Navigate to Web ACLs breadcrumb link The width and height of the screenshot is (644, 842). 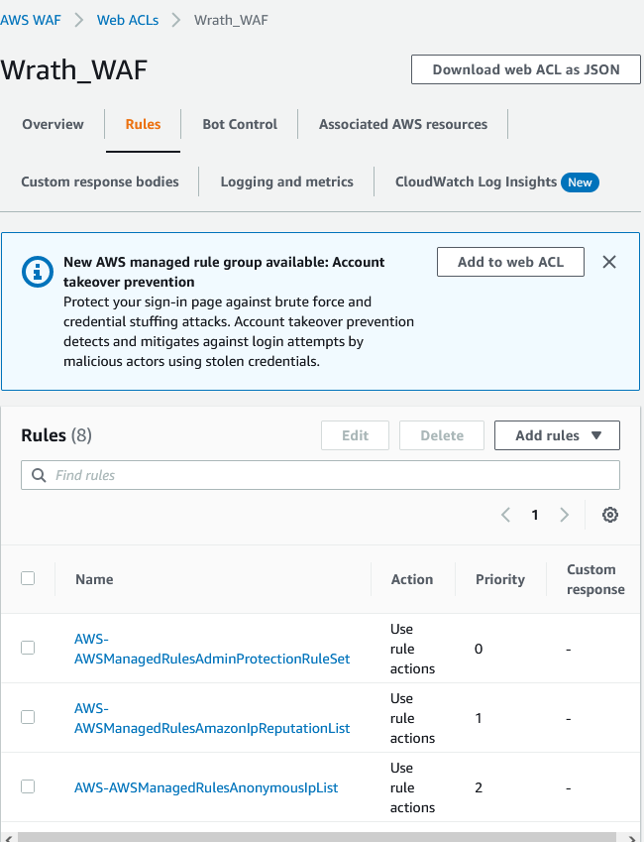tap(127, 20)
